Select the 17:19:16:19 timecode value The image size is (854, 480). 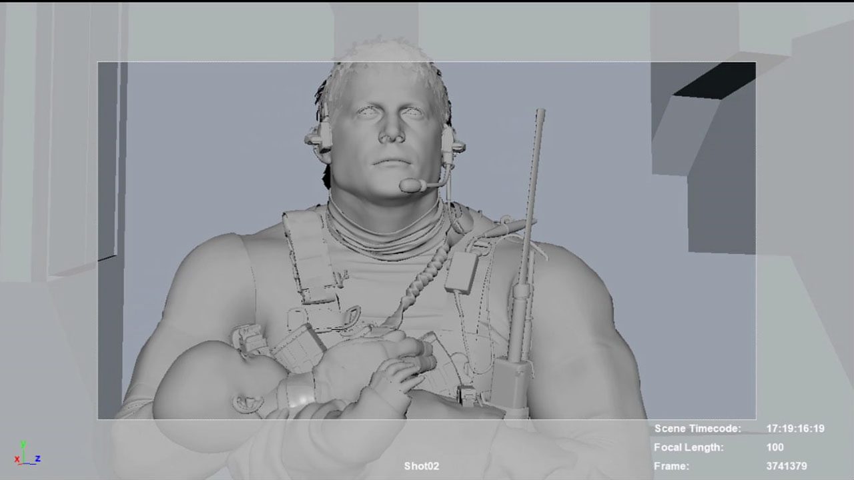tap(795, 429)
